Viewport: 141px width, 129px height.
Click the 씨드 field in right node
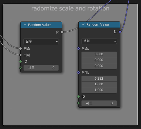(x=99, y=103)
